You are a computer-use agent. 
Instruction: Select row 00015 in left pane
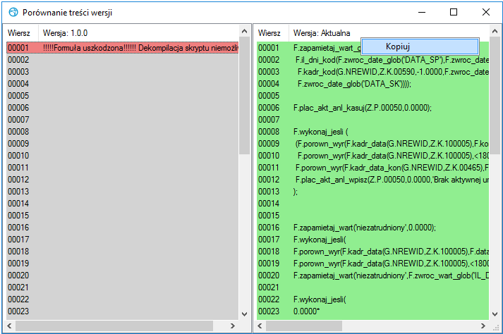[123, 216]
